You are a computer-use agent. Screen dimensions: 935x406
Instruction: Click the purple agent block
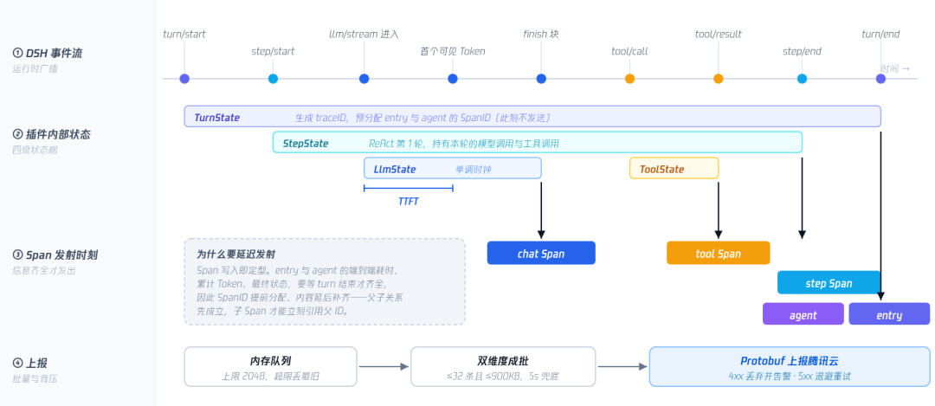click(803, 313)
